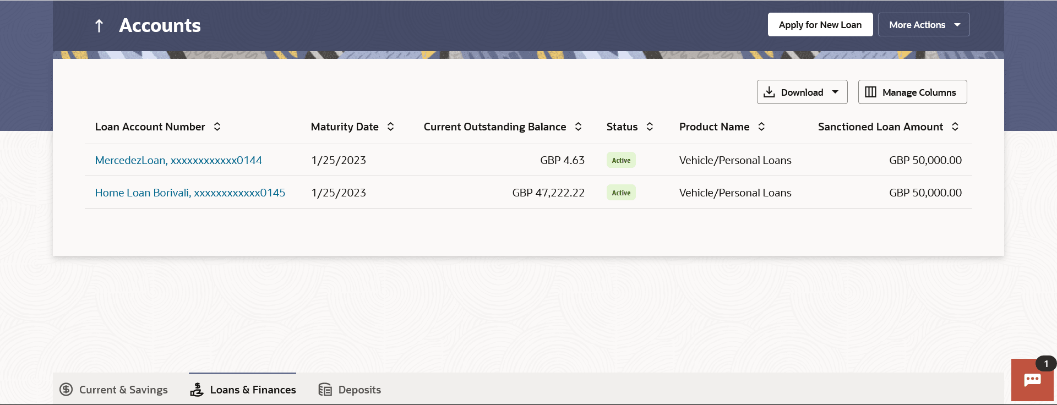Click the Manage Columns button
1057x405 pixels.
[x=912, y=92]
